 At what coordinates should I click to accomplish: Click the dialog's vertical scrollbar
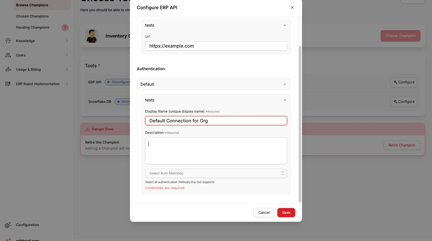click(300, 124)
